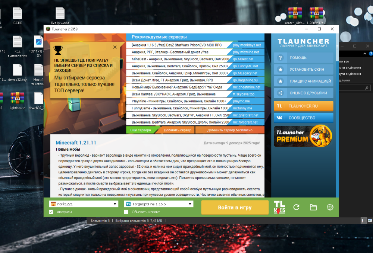Open Плащи с анимацией sidebar item
373x253 pixels.
pos(303,81)
